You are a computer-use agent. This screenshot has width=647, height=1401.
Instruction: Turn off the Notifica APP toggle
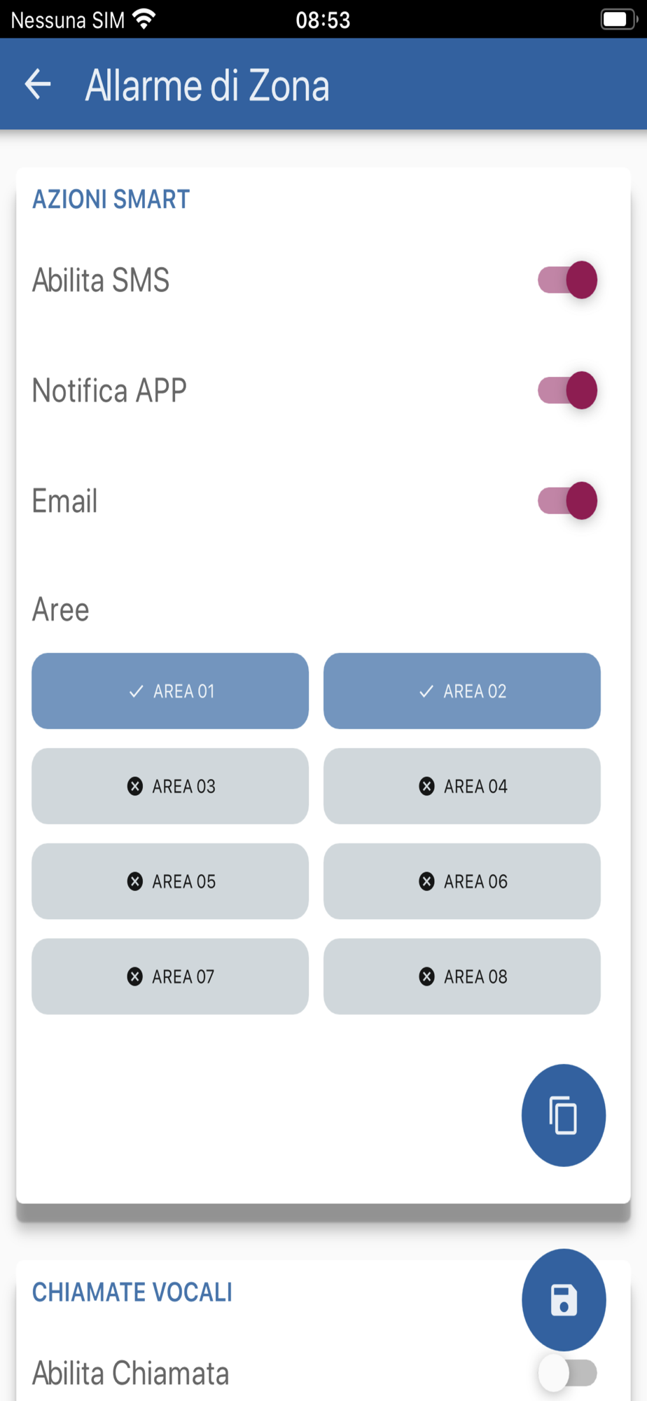click(x=567, y=390)
